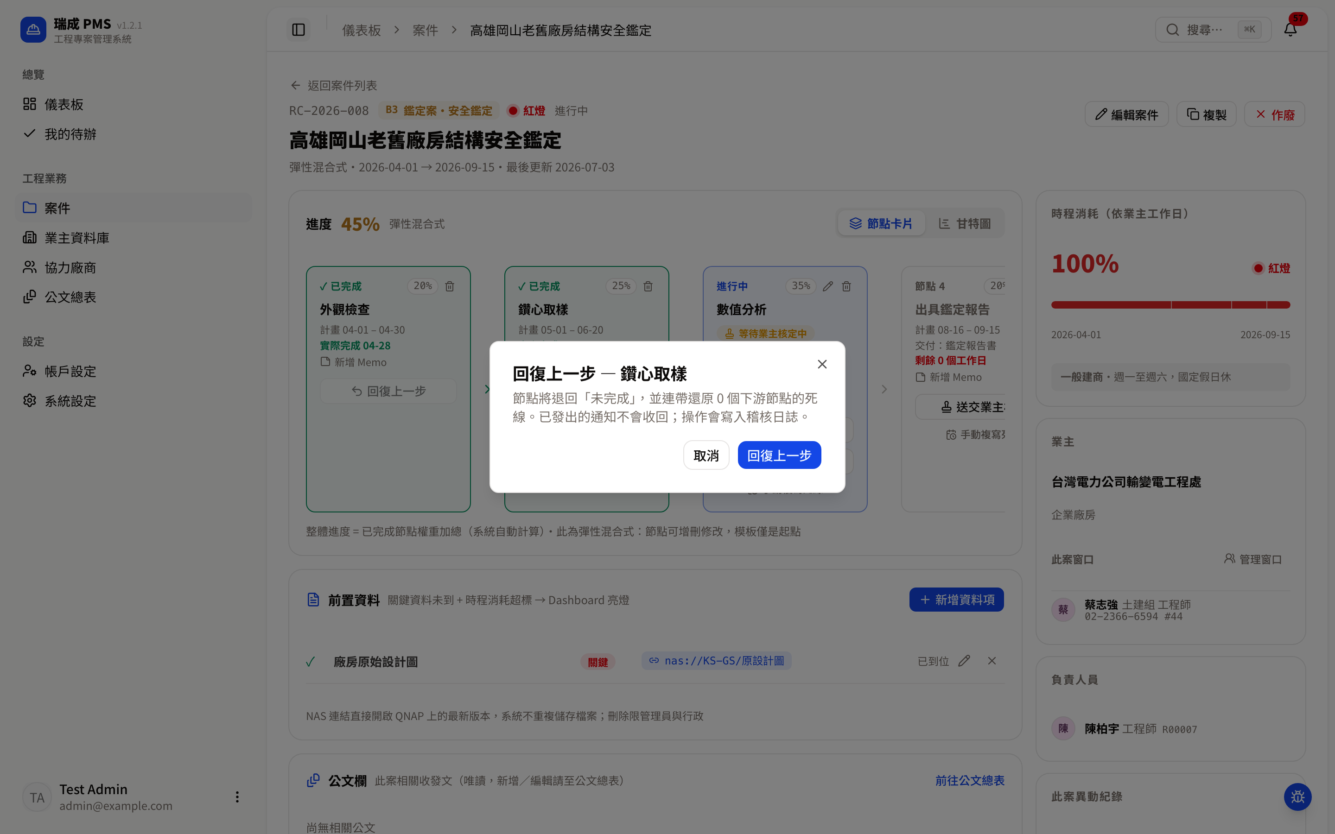Click 取消 in the dialog
The height and width of the screenshot is (834, 1335).
(x=706, y=455)
